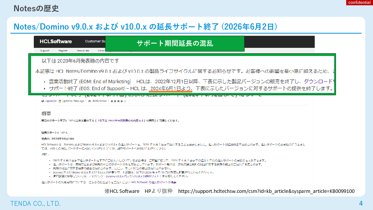
Task: Open the Support navigation tab
Action: point(44,51)
